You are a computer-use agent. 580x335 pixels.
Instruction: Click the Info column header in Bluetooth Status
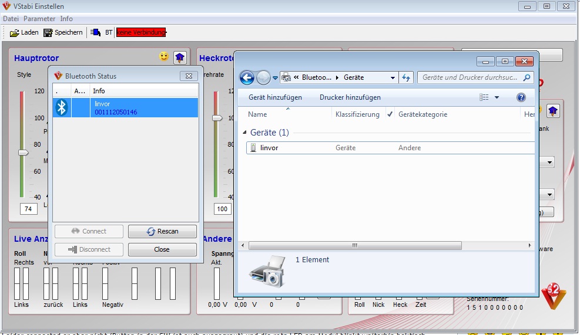coord(144,91)
